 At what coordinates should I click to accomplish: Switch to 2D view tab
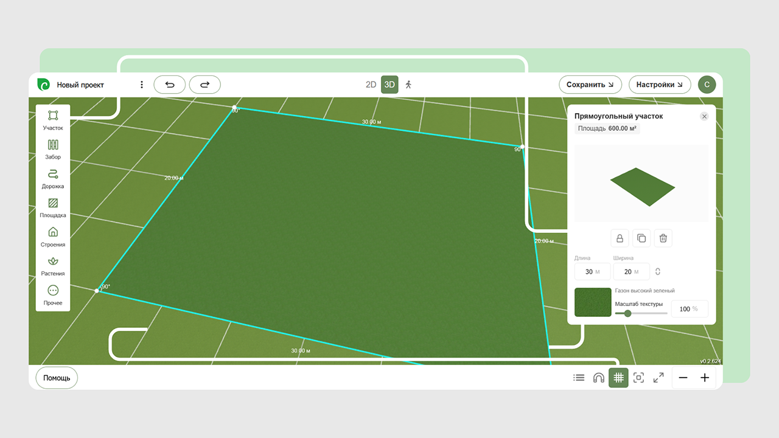click(371, 85)
